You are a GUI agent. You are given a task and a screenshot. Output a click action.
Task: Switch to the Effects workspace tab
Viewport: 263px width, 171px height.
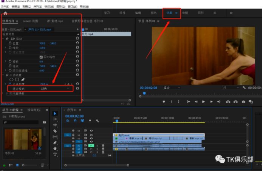169,13
